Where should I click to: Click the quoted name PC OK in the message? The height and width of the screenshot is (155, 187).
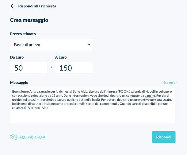[x=124, y=91]
